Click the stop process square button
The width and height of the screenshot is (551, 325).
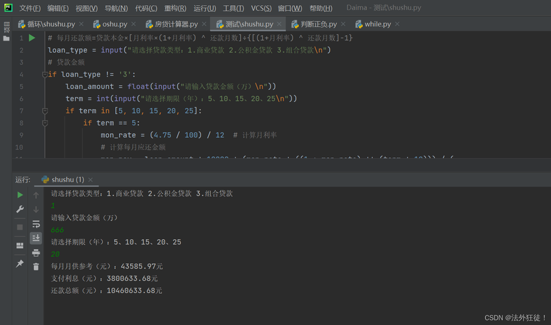point(20,227)
